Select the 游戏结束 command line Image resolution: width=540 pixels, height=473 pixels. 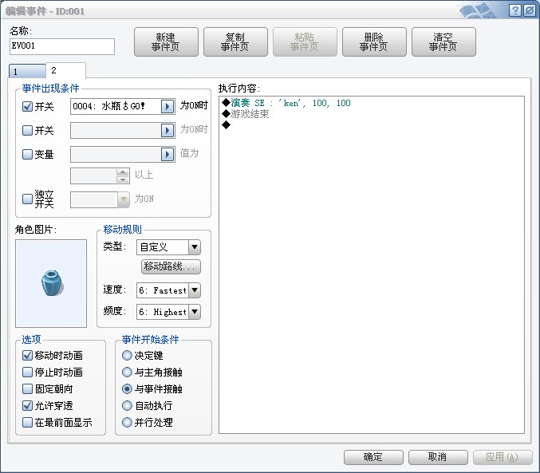click(x=246, y=114)
